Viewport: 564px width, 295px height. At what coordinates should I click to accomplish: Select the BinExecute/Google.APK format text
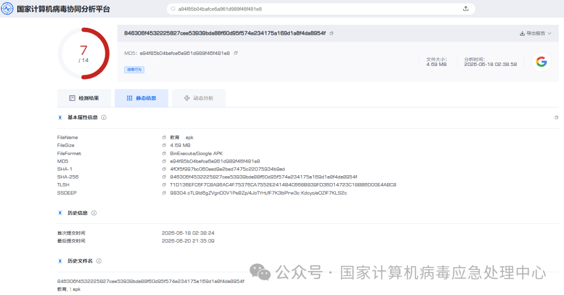[x=196, y=153]
